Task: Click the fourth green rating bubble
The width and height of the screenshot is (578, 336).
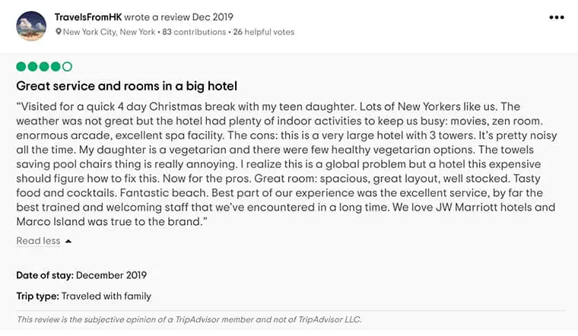Action: (x=56, y=67)
